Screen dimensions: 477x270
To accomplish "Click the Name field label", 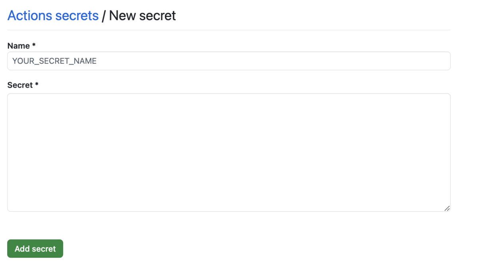I will click(x=18, y=46).
